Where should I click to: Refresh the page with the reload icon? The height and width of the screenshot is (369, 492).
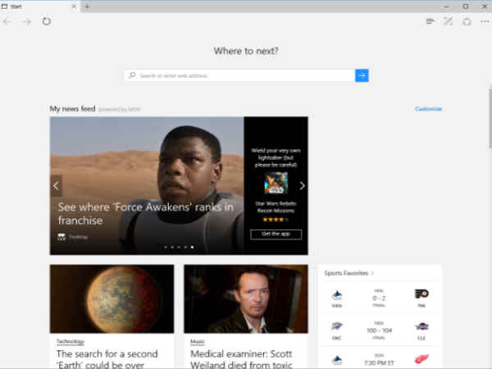point(47,21)
